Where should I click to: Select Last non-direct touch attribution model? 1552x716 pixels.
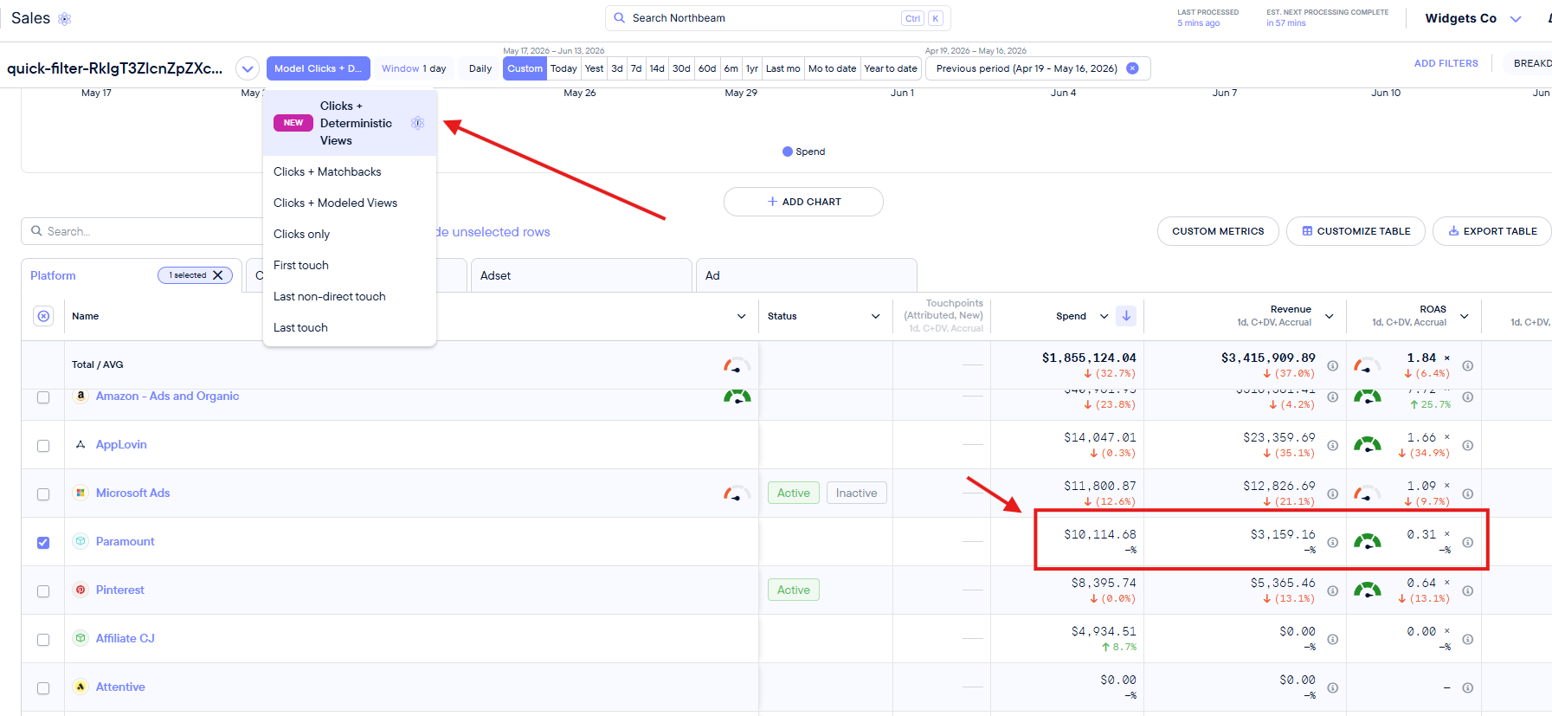[x=350, y=296]
